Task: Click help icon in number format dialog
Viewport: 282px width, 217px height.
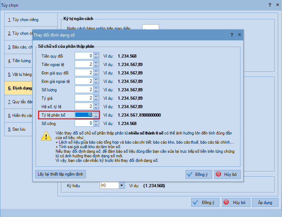Action: tap(232, 35)
